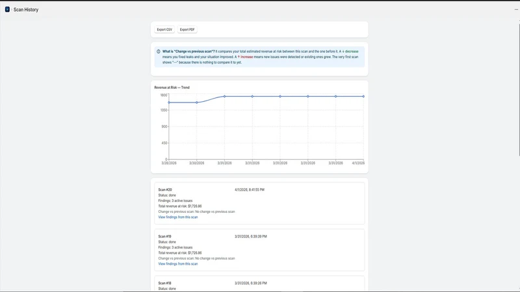Click the green decrease word in notice

(352, 51)
